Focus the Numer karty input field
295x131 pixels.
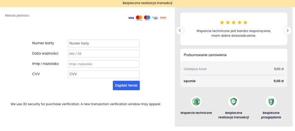104,43
